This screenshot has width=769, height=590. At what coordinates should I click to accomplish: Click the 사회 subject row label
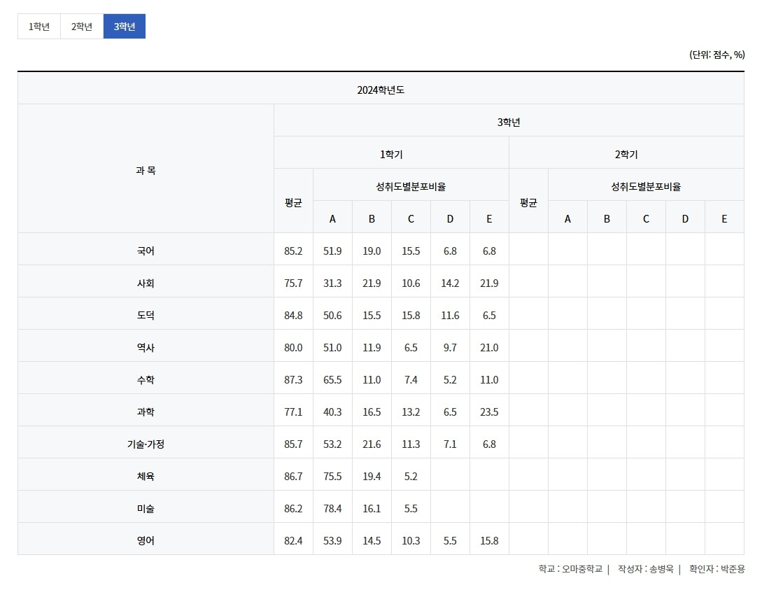146,283
